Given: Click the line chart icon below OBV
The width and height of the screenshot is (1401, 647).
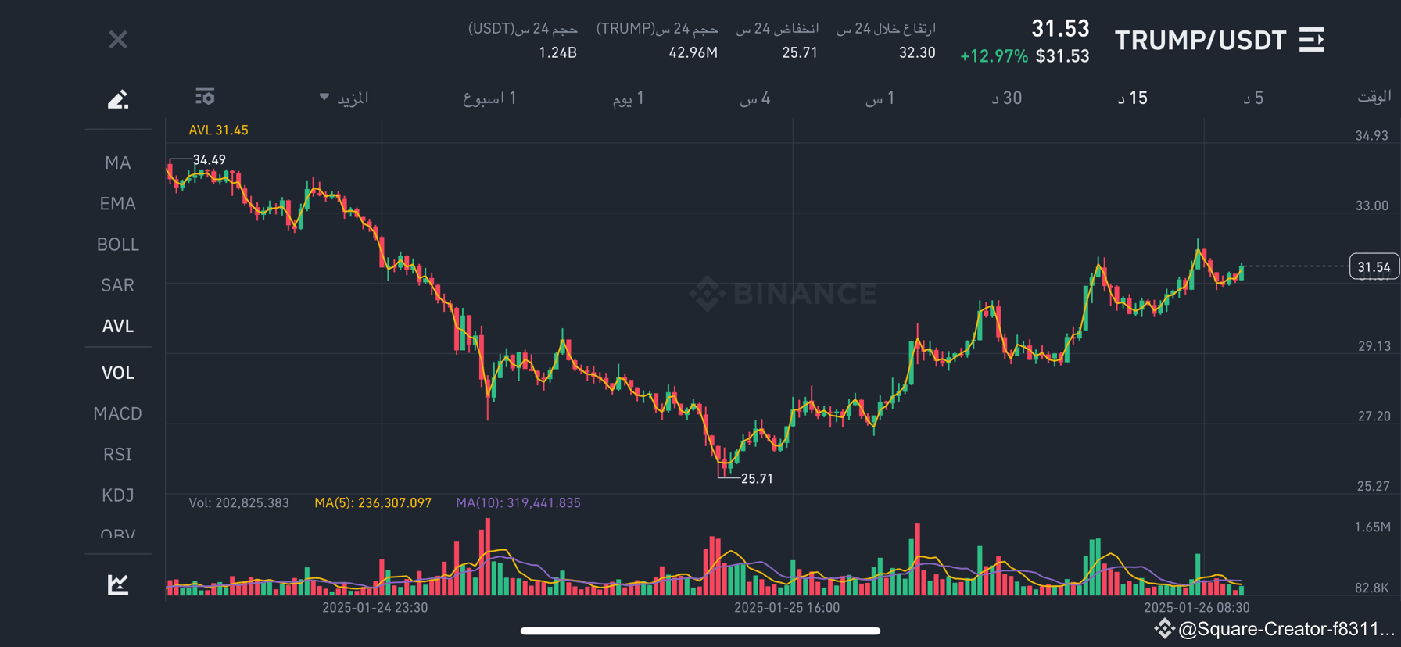Looking at the screenshot, I should (118, 583).
